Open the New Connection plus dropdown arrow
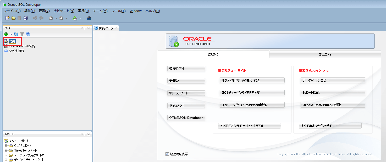Viewport: 386px width, 162px height. coord(11,34)
